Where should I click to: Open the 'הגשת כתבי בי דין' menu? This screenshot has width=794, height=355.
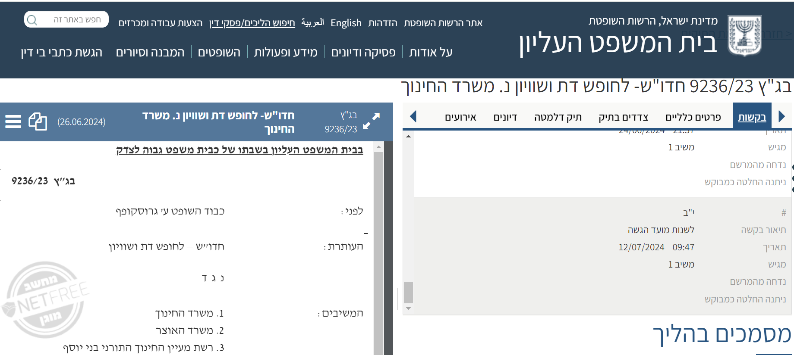tap(62, 52)
